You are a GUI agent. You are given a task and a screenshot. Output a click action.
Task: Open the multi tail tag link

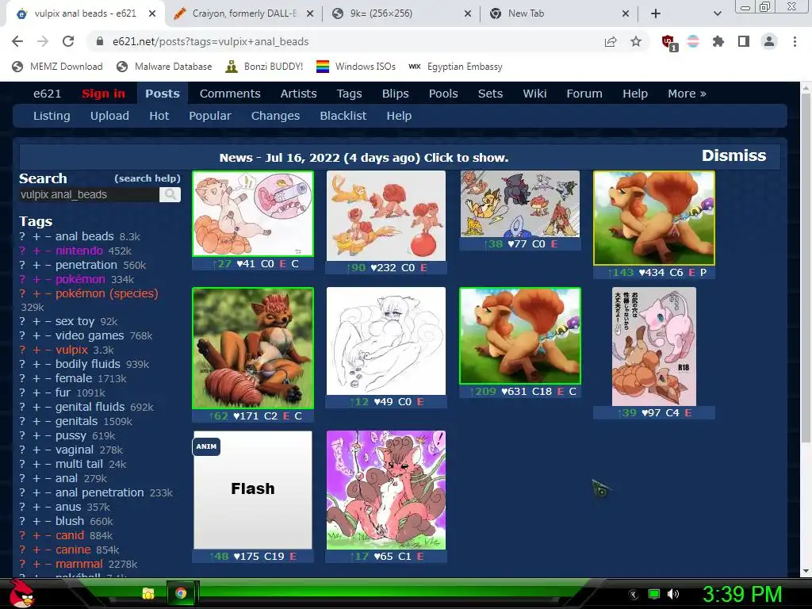[79, 465]
